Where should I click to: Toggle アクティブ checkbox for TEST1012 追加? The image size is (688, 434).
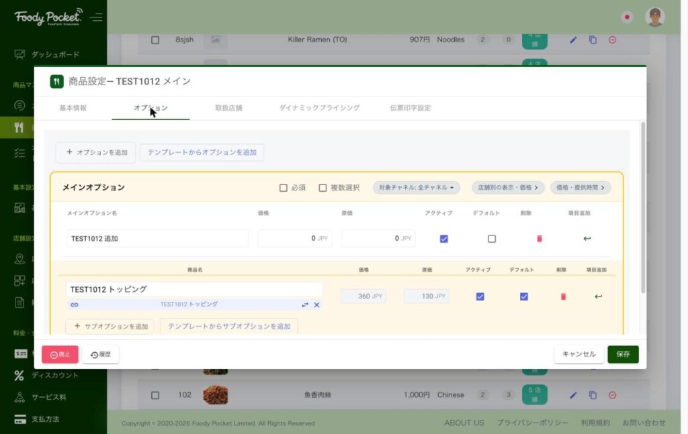click(x=443, y=239)
